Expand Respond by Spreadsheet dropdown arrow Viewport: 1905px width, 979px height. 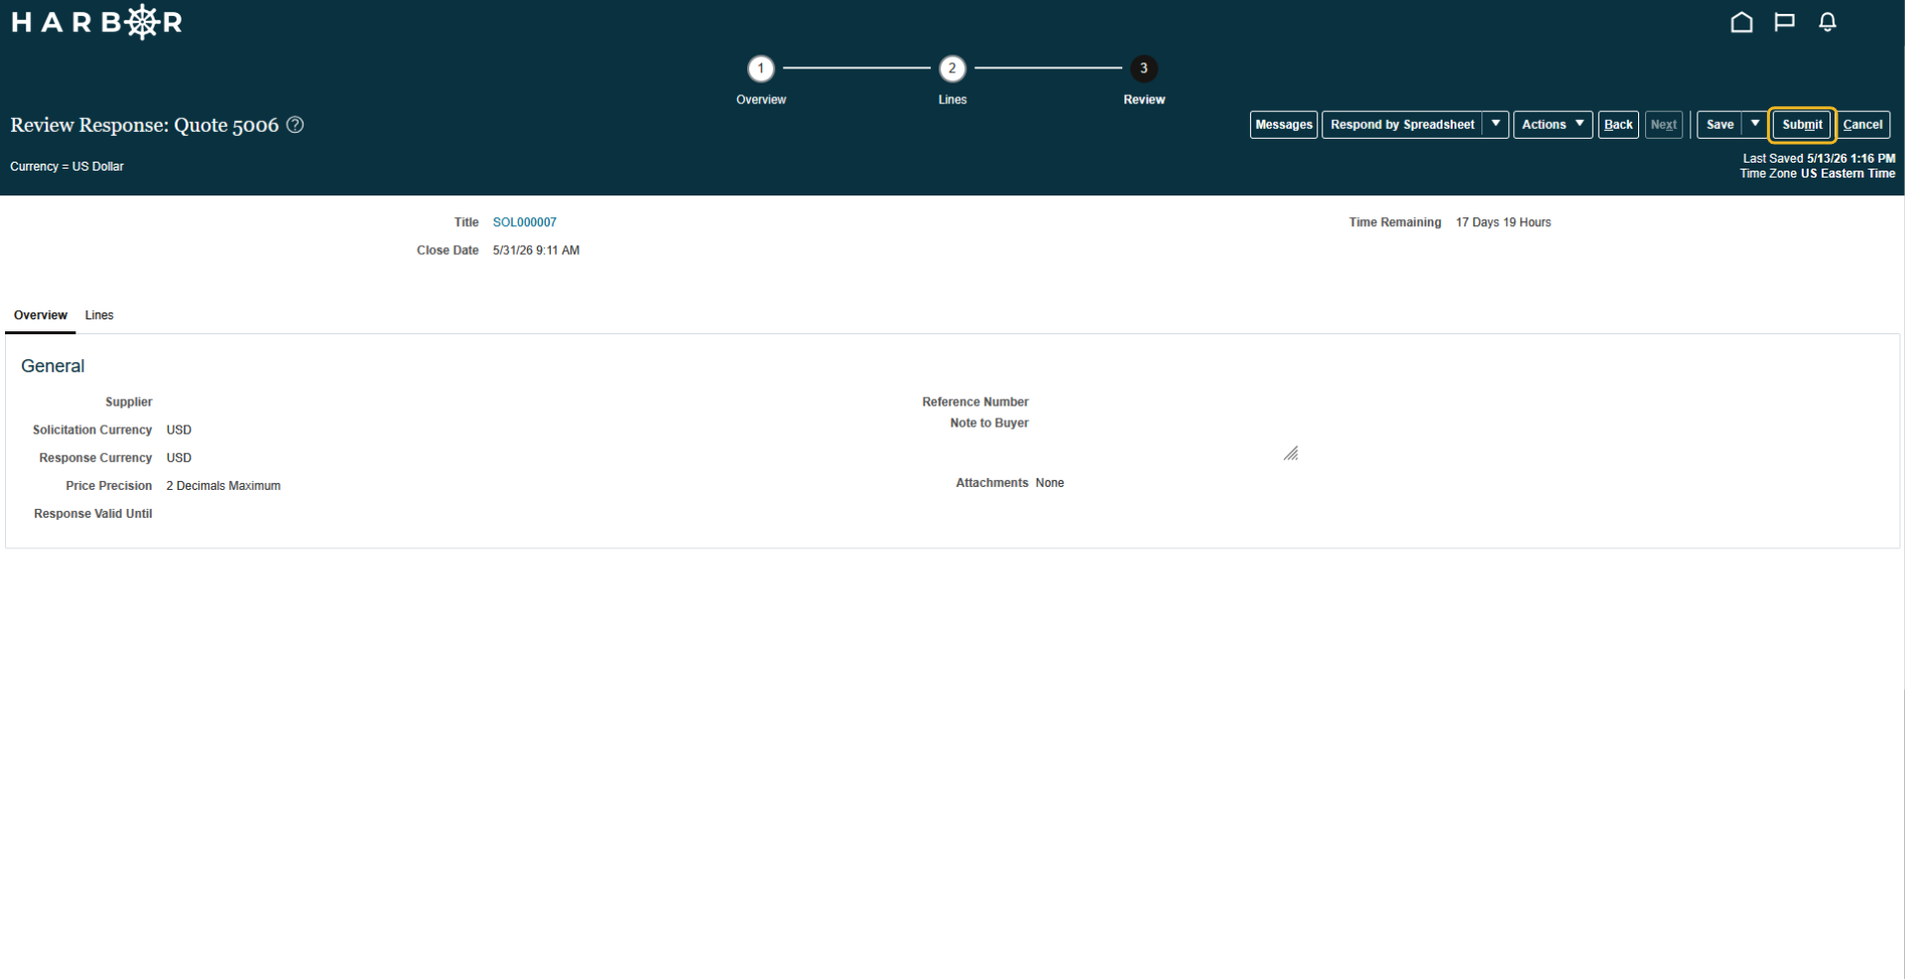point(1496,124)
